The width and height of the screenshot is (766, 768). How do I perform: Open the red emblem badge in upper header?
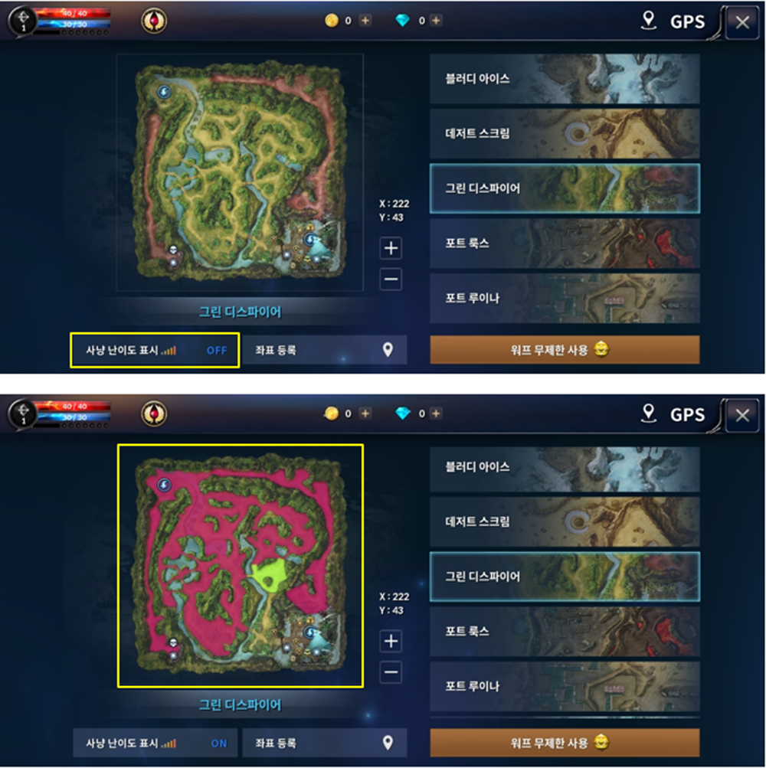point(154,21)
